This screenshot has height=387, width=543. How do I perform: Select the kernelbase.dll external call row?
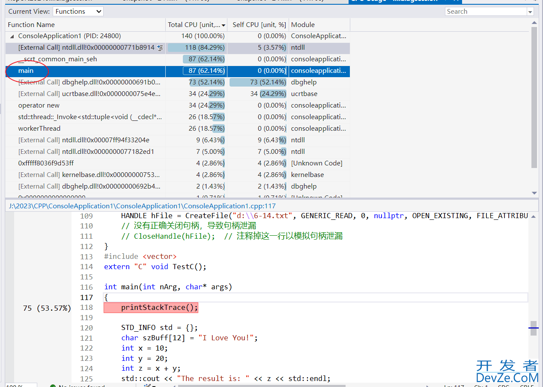pyautogui.click(x=178, y=175)
